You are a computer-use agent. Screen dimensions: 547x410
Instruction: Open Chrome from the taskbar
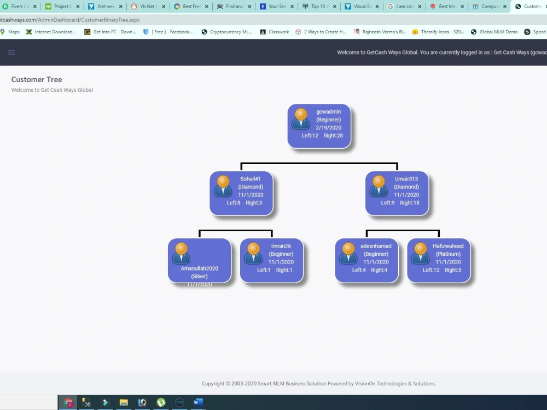(x=68, y=403)
